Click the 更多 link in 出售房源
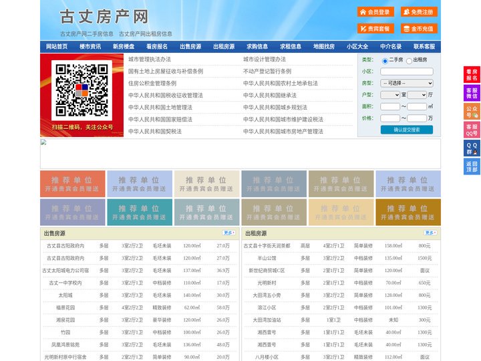The width and height of the screenshot is (481, 361). point(229,233)
